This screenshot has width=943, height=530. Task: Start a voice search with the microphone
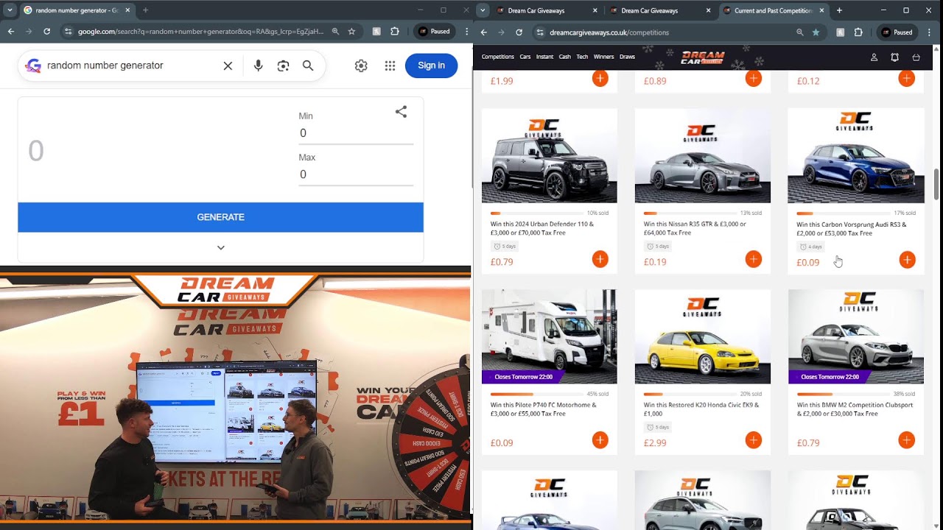coord(258,66)
